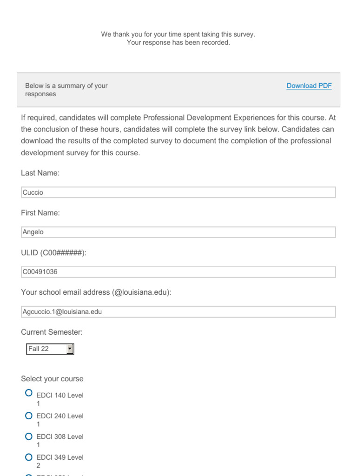Viewport: 357px width, 476px height.
Task: Click the Download PDF link
Action: point(309,86)
